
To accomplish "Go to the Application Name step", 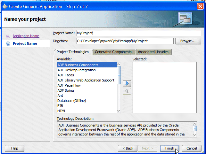I will click(26, 36).
